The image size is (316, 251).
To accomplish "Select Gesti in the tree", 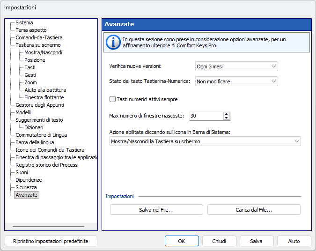I will click(30, 75).
